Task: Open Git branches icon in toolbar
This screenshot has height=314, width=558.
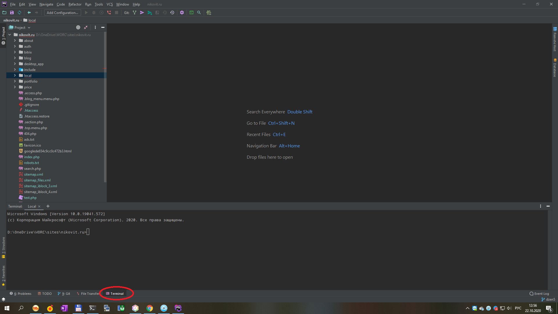Action: pos(135,13)
